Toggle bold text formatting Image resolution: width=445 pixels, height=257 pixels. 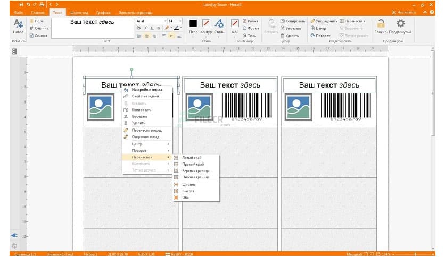[139, 28]
